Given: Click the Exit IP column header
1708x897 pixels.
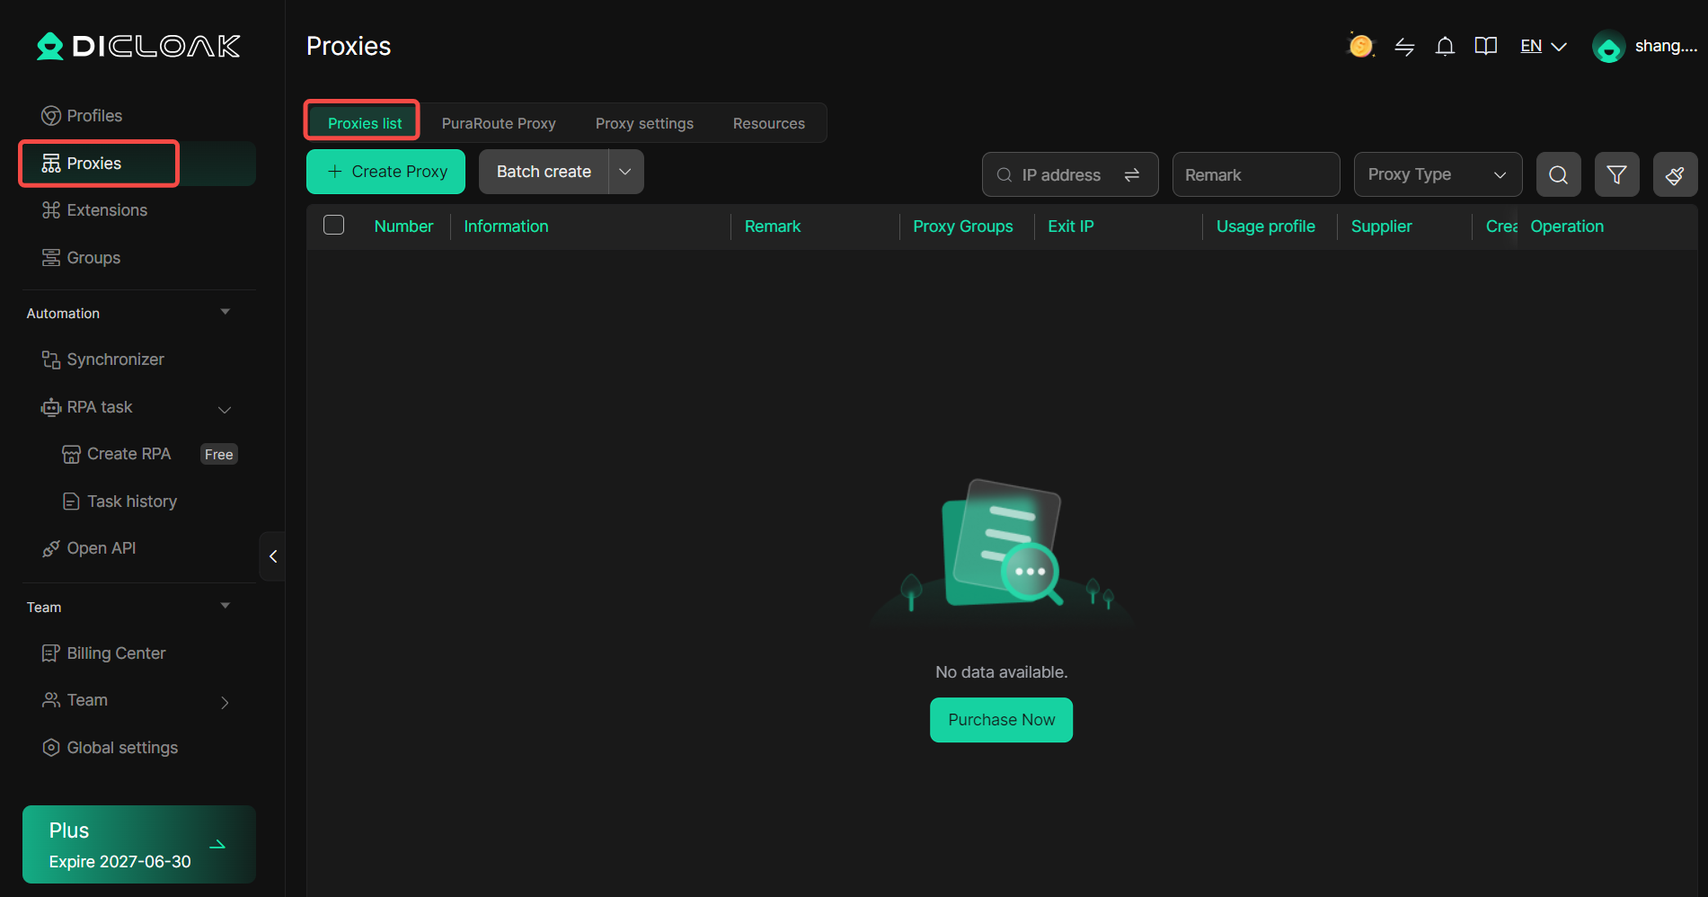Looking at the screenshot, I should pyautogui.click(x=1070, y=226).
